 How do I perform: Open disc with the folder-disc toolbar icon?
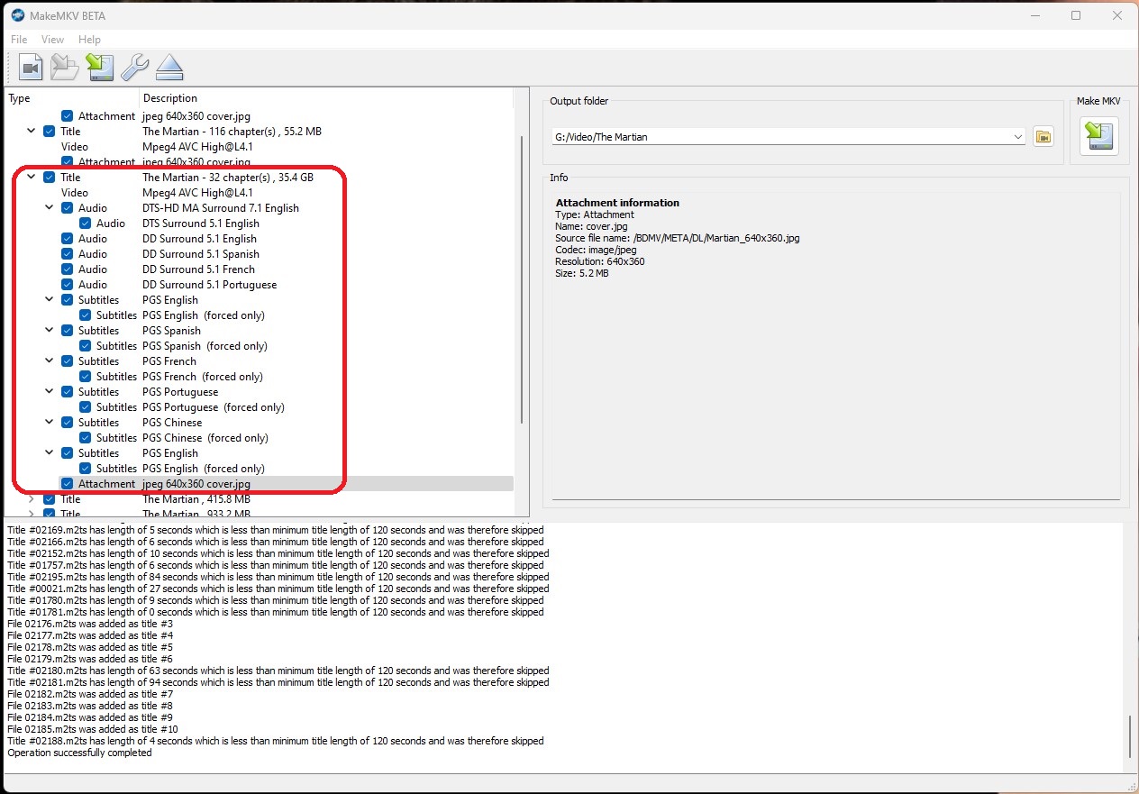coord(65,67)
